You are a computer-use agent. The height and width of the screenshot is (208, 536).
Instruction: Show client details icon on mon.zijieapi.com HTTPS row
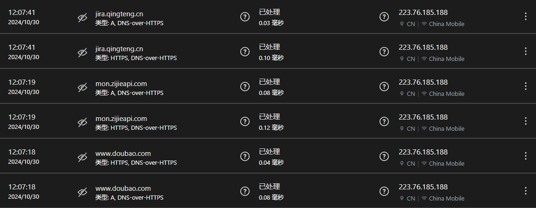coord(384,121)
